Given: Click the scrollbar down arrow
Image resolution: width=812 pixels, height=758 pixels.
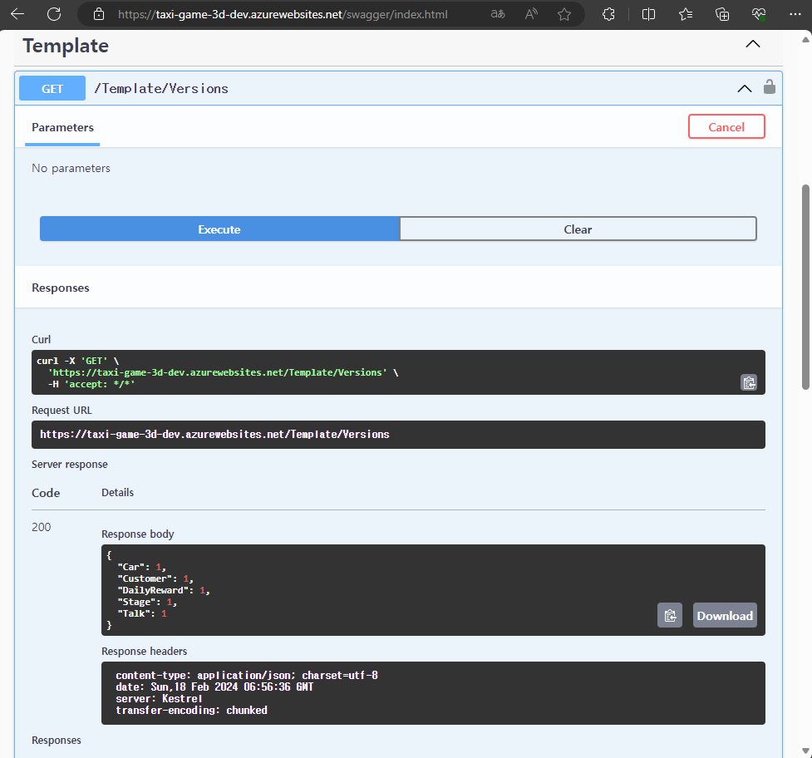Looking at the screenshot, I should click(805, 751).
